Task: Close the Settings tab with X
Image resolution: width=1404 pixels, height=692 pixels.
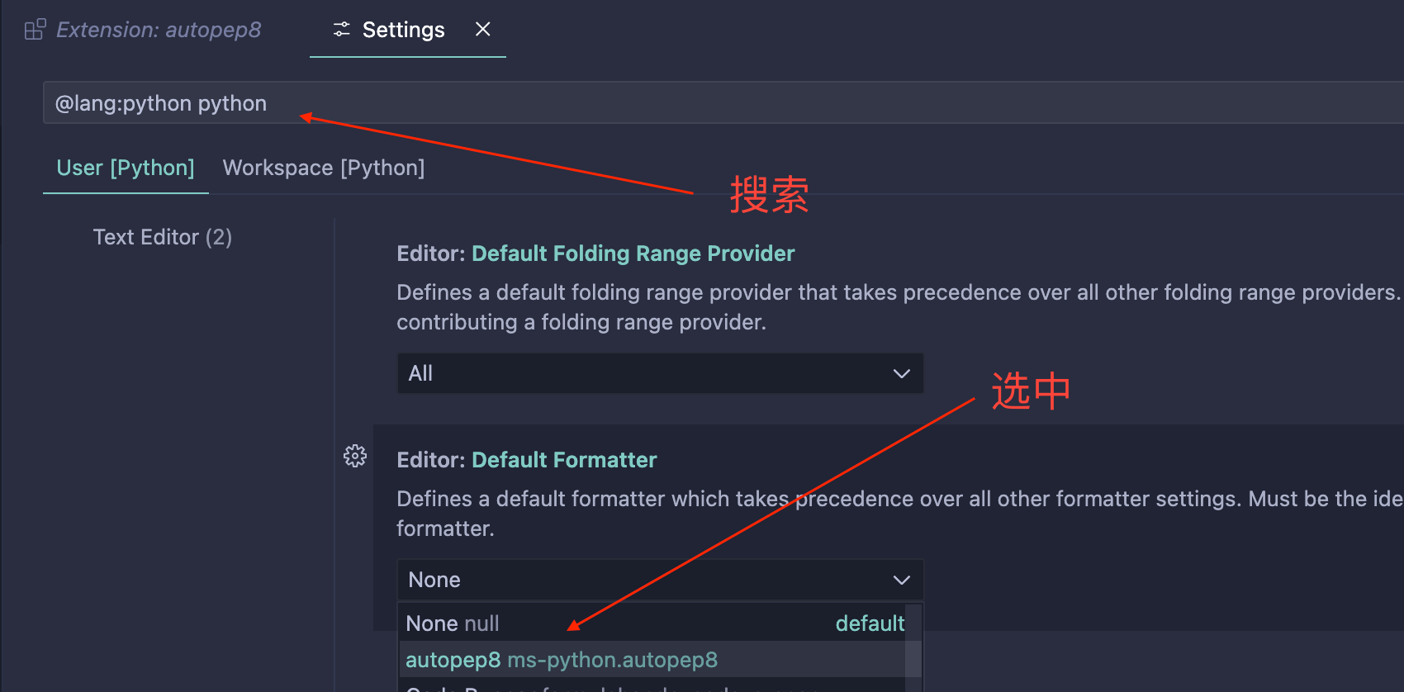Action: coord(483,30)
